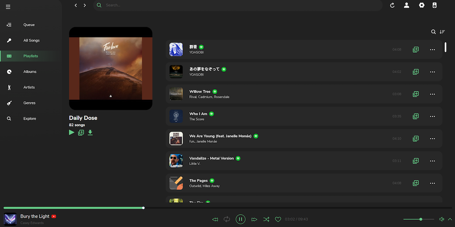Click the We Are Young album thumbnail
455x227 pixels.
[176, 139]
